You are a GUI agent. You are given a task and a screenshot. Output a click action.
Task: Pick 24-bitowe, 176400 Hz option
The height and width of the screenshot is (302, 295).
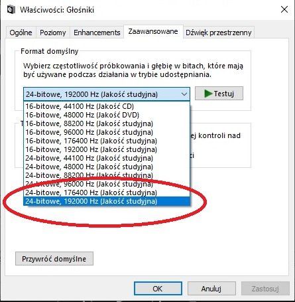[x=107, y=192]
